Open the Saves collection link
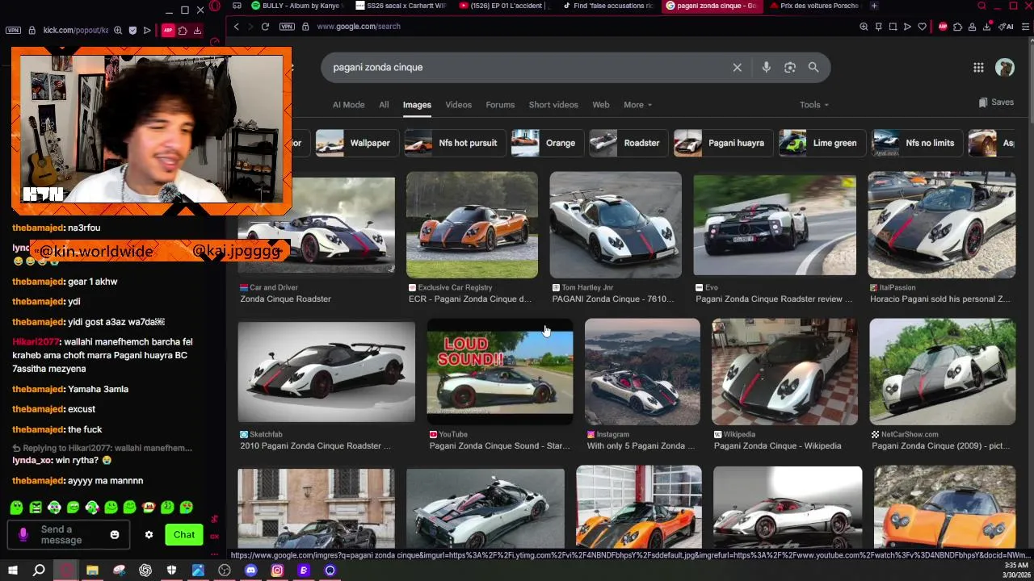This screenshot has height=581, width=1034. [996, 102]
